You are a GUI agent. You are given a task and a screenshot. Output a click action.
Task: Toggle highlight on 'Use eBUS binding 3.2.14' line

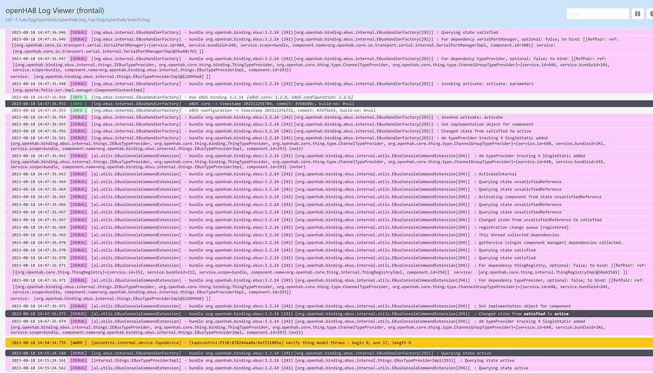click(x=255, y=96)
